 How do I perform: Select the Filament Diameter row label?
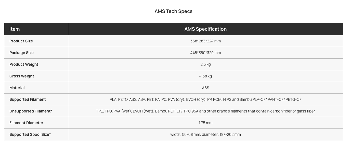pyautogui.click(x=26, y=123)
